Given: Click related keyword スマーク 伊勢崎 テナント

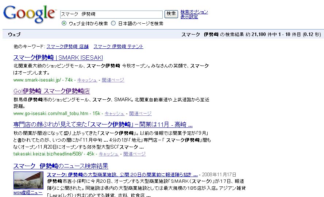Looking at the screenshot, I should coord(118,47).
